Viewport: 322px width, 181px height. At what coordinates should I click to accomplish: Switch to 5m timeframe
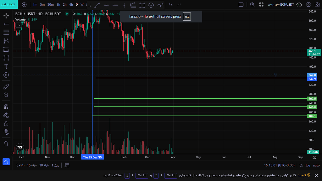[x=42, y=4]
